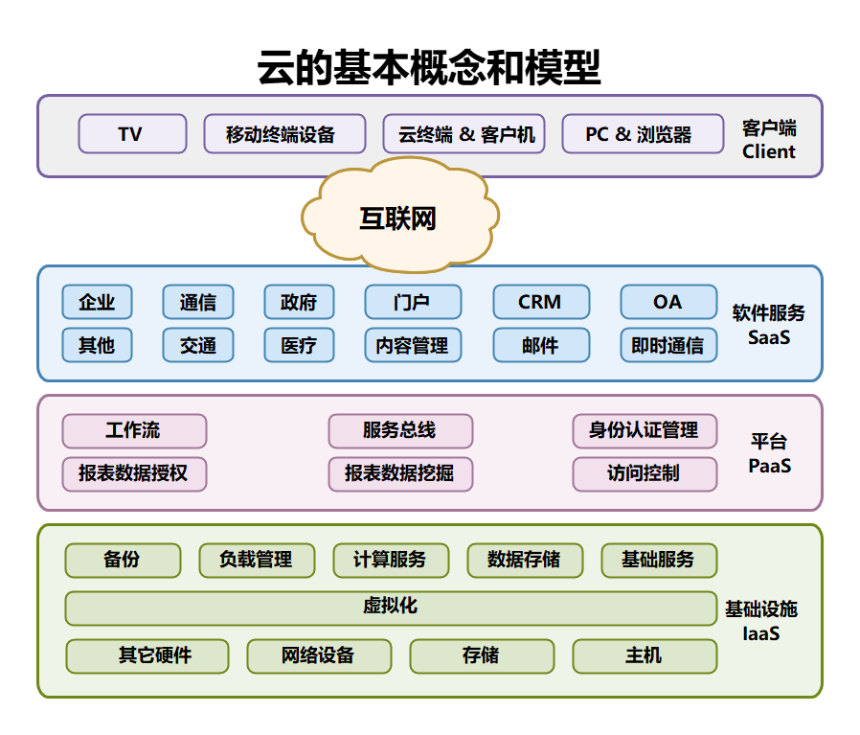Image resolution: width=860 pixels, height=735 pixels.
Task: Click the 工作流 button
Action: (134, 431)
